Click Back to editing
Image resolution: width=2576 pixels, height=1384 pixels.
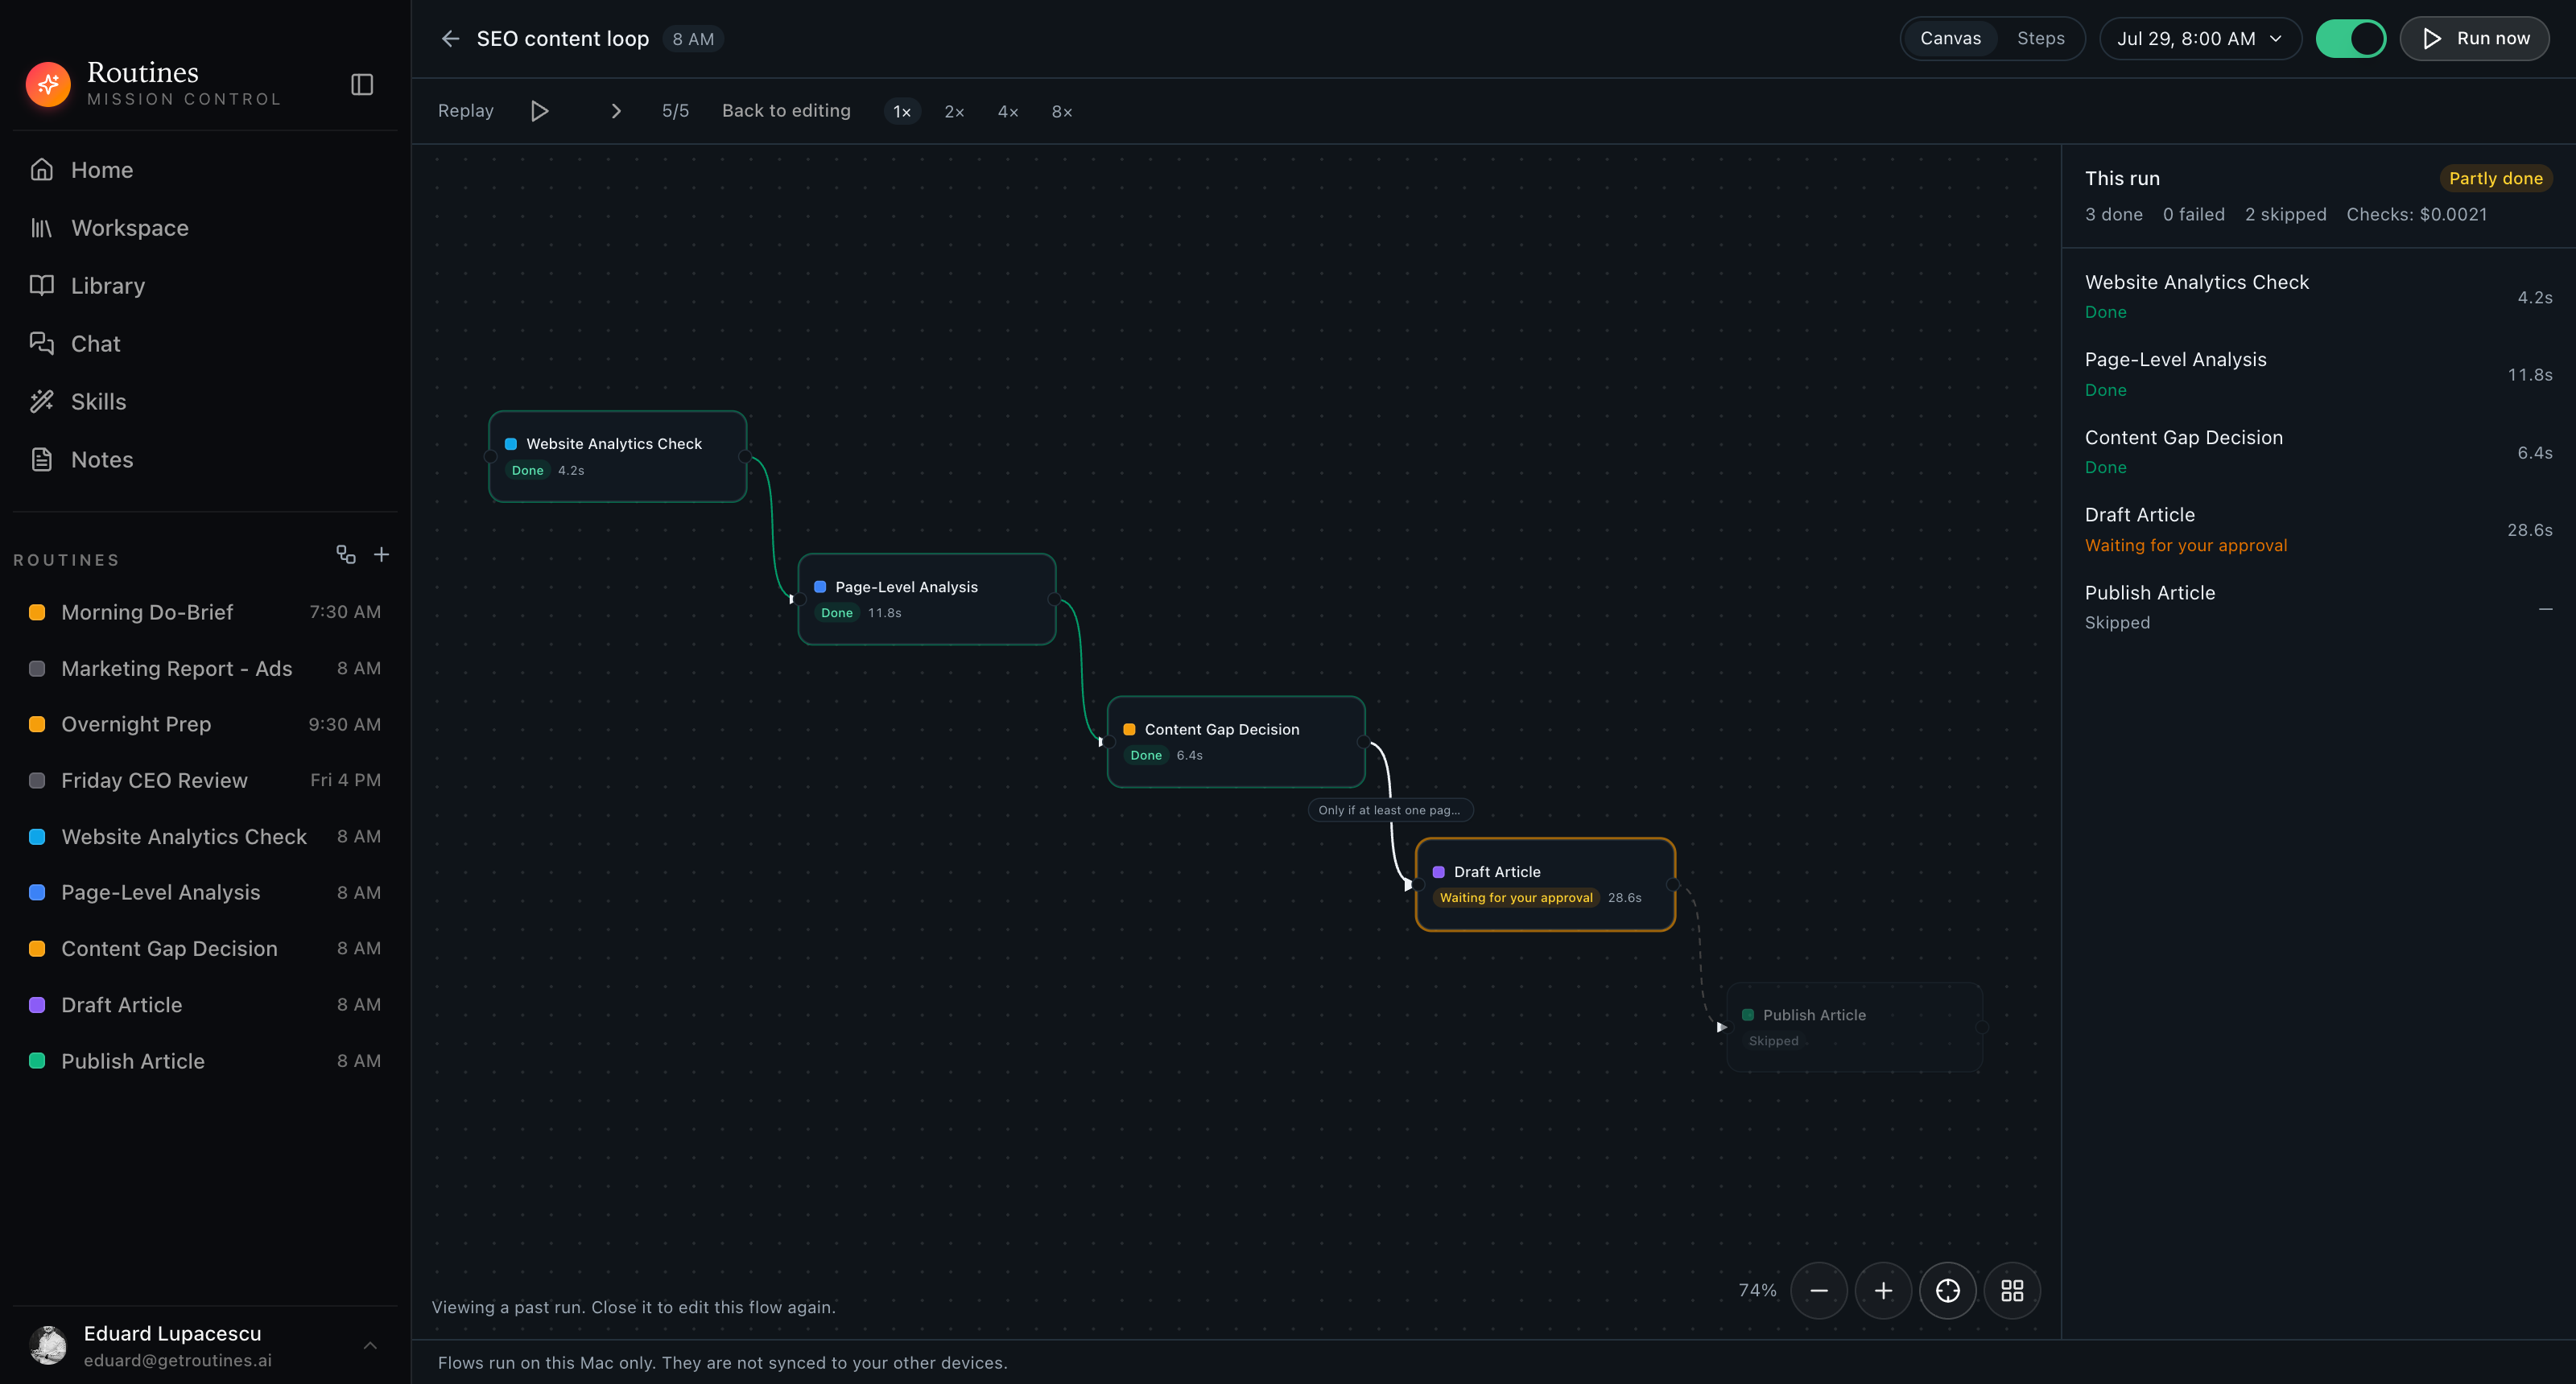point(786,111)
